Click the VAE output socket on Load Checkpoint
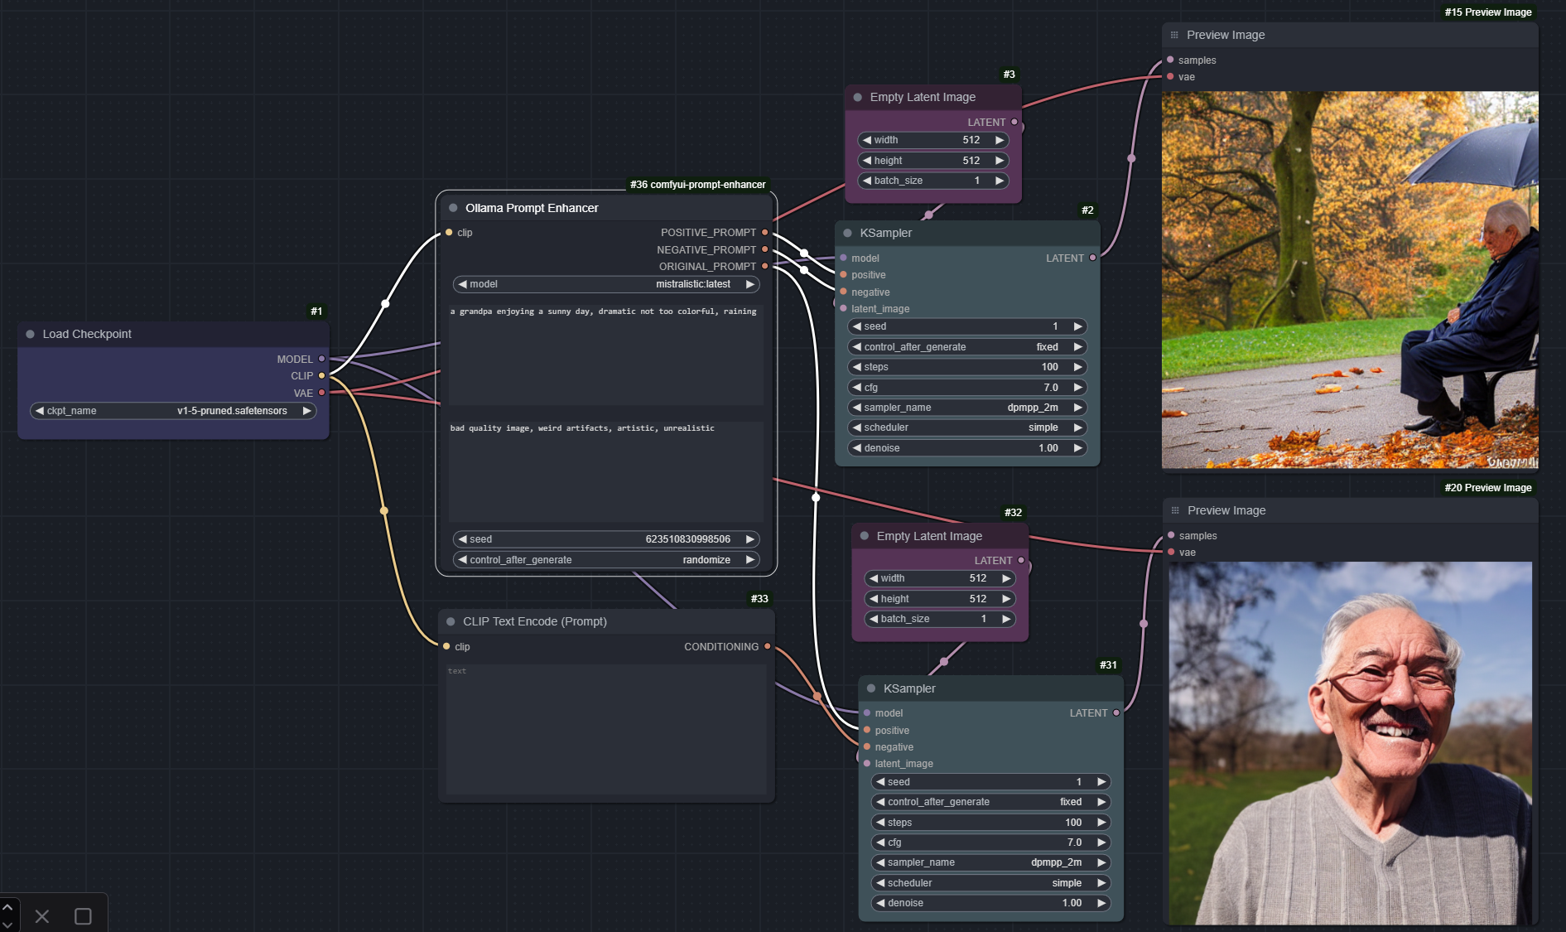 [x=322, y=393]
